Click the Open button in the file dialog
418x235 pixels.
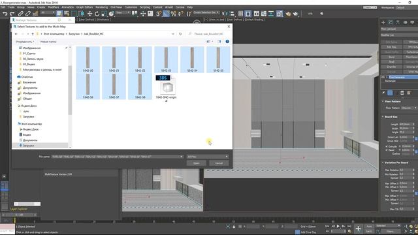click(x=197, y=163)
